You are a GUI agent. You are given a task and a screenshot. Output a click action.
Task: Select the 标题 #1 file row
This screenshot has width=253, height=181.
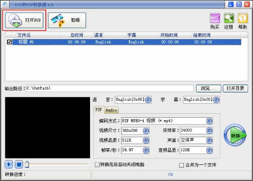(x=127, y=42)
